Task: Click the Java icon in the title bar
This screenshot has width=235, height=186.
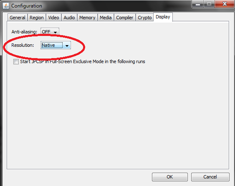Action: [x=6, y=6]
